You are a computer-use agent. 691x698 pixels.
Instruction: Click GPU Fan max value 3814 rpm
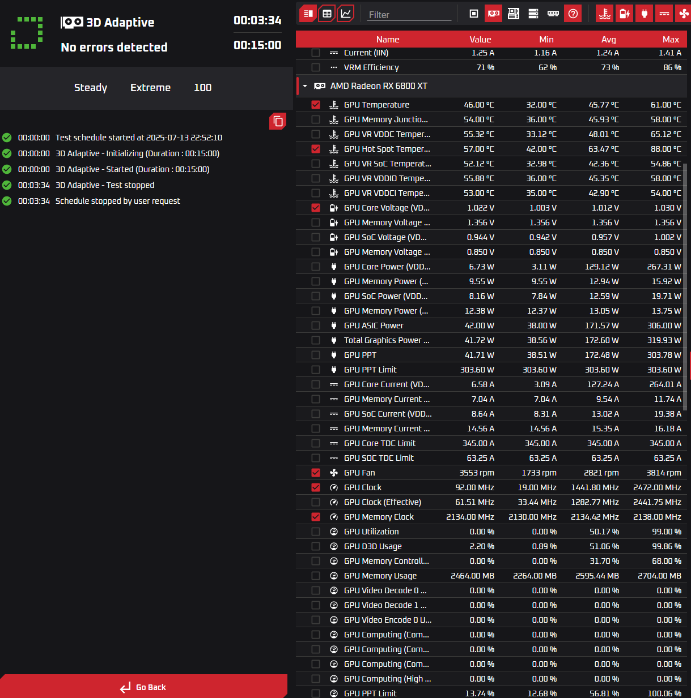click(664, 473)
